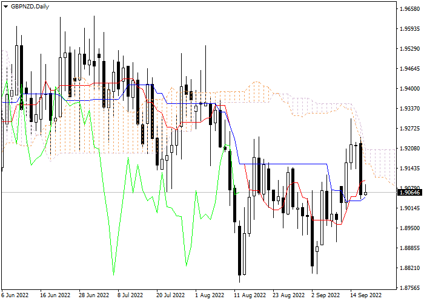Open the chart menu triangle beside GBPNZD
Image resolution: width=424 pixels, height=302 pixels.
coord(5,7)
